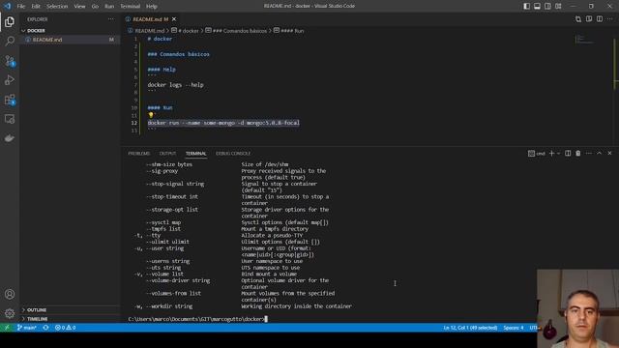Open Preview to the Side icon
Viewport: 619px width, 348px height.
(x=589, y=19)
